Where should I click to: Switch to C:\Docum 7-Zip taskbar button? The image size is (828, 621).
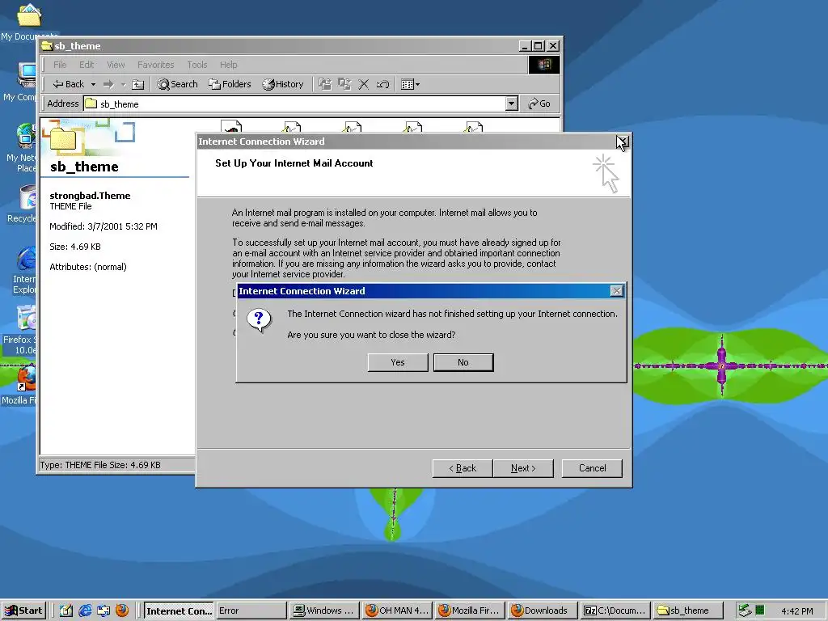coord(615,610)
